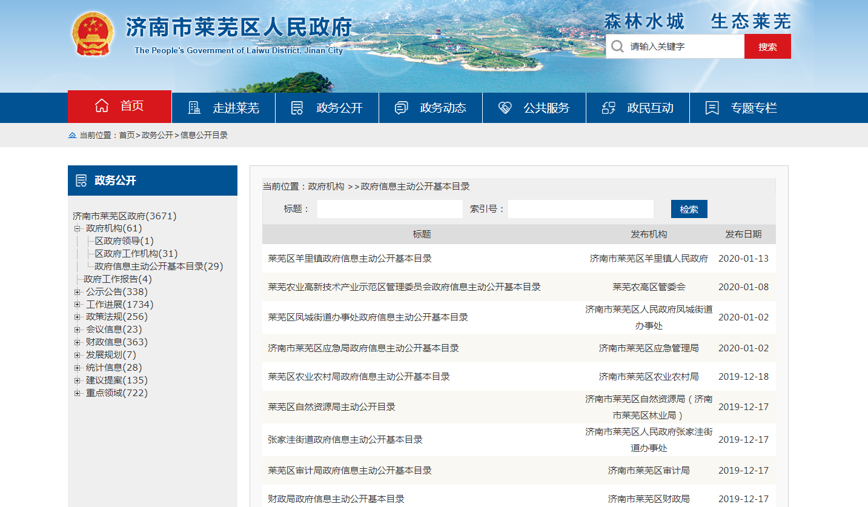868x507 pixels.
Task: Open 莱芜农业高新技术产业示范区管理委员会 catalog link
Action: pyautogui.click(x=405, y=287)
